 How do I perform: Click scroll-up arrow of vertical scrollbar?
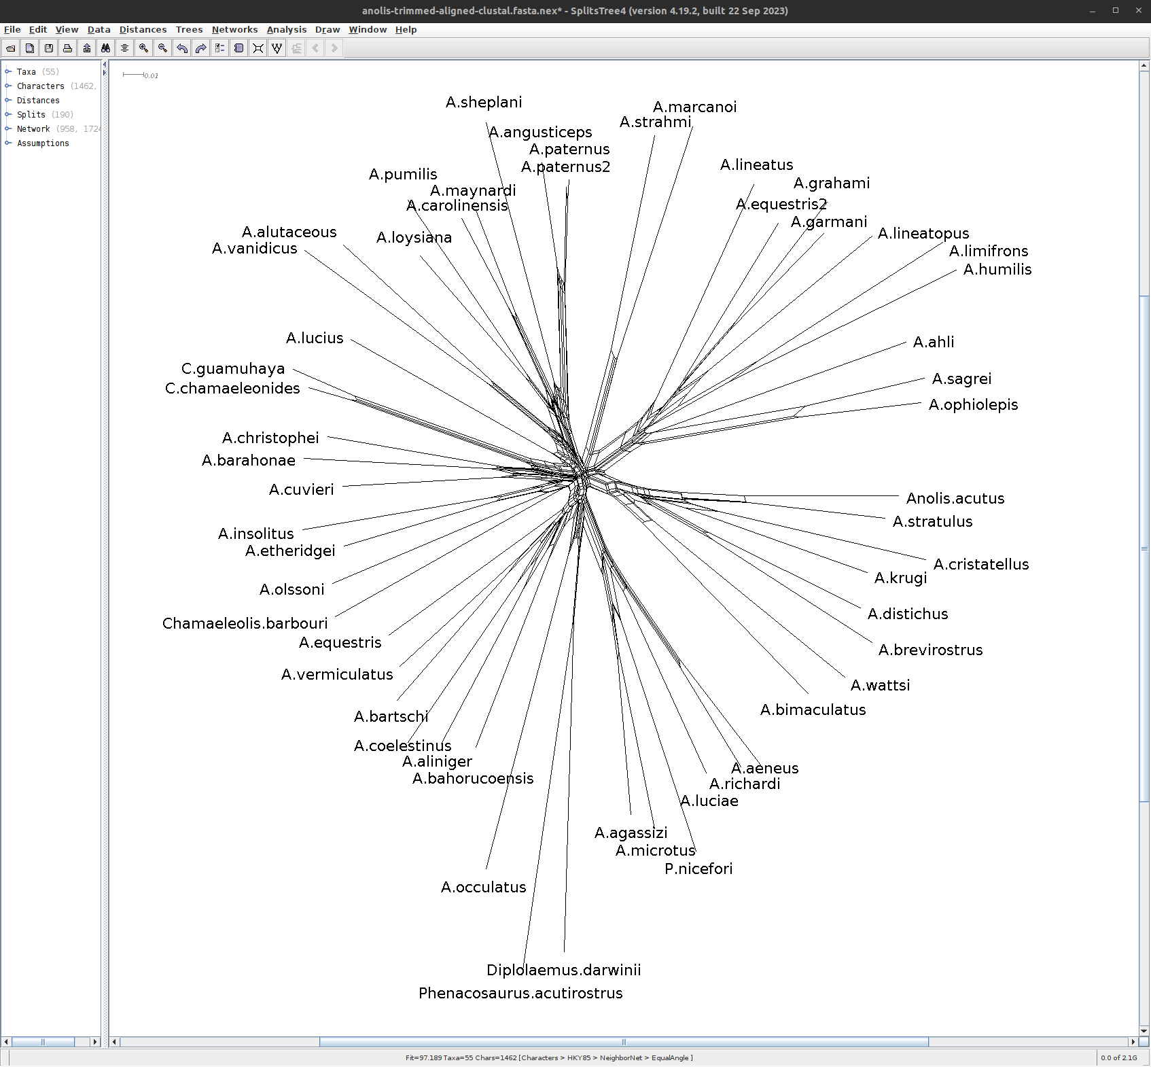click(1144, 66)
